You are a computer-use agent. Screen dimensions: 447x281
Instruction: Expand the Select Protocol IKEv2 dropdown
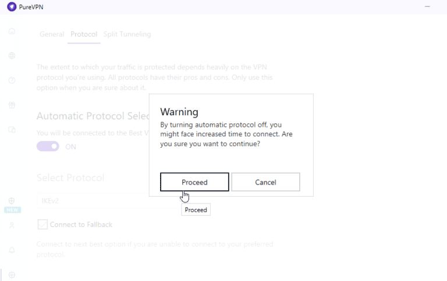pyautogui.click(x=93, y=201)
